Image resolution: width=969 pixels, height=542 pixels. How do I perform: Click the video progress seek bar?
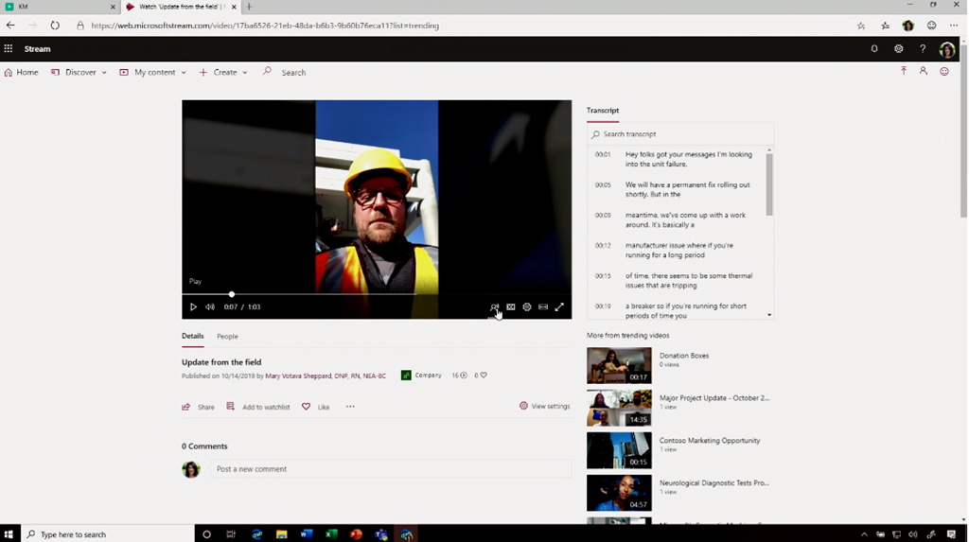coord(379,294)
